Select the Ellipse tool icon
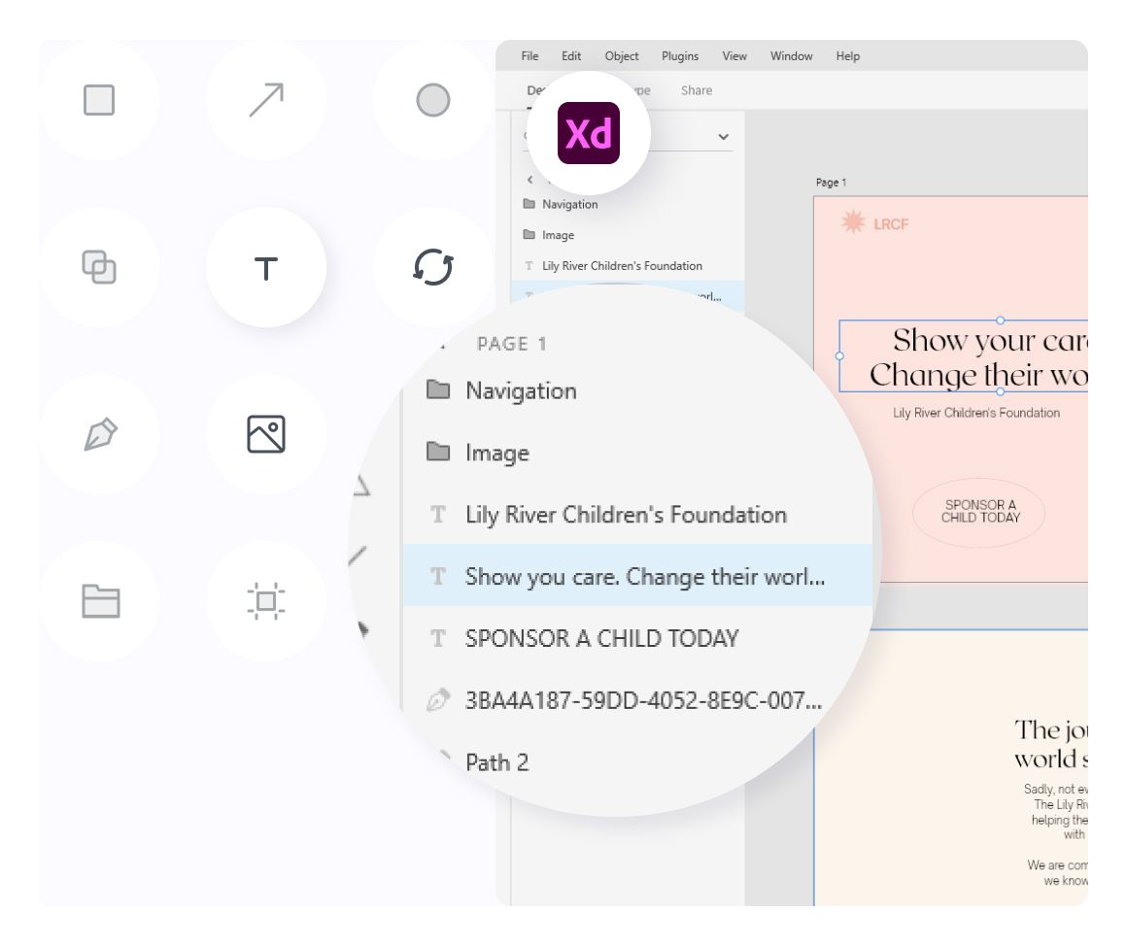The width and height of the screenshot is (1127, 945). coord(433,100)
